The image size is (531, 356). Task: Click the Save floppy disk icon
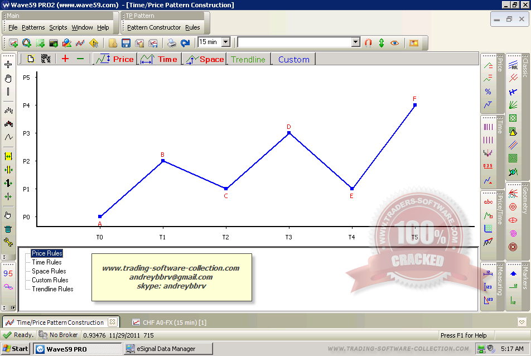click(126, 43)
